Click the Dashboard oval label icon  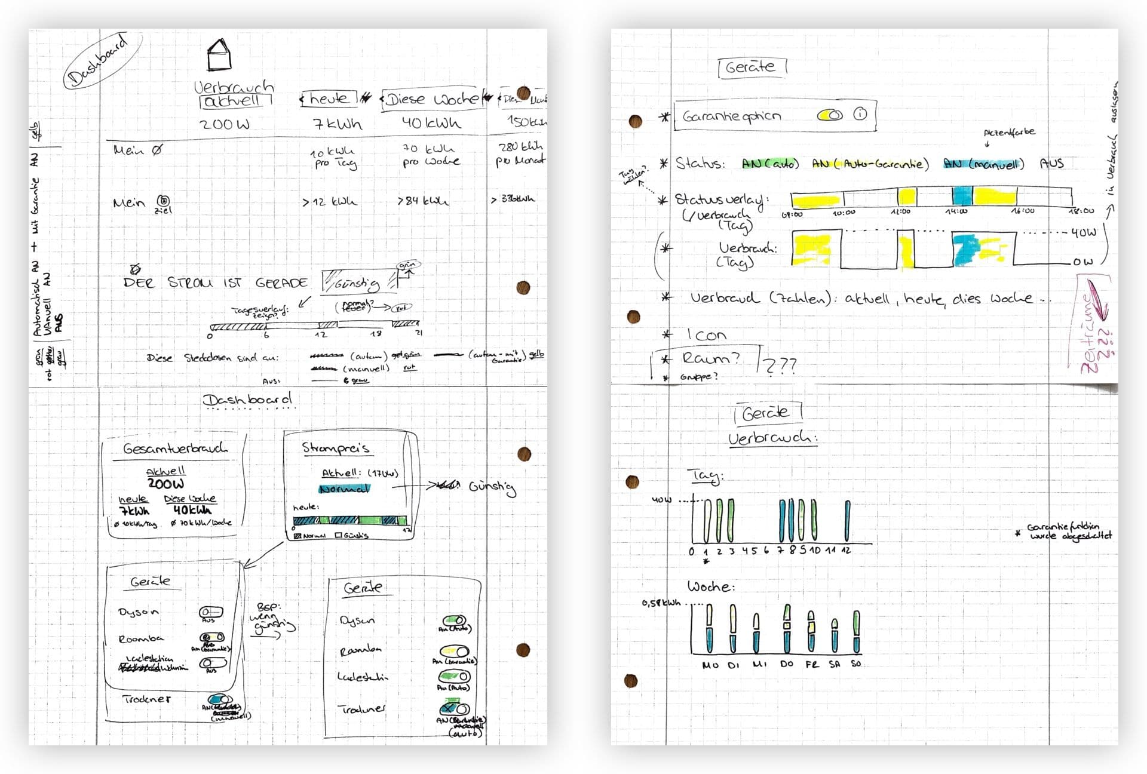[103, 63]
